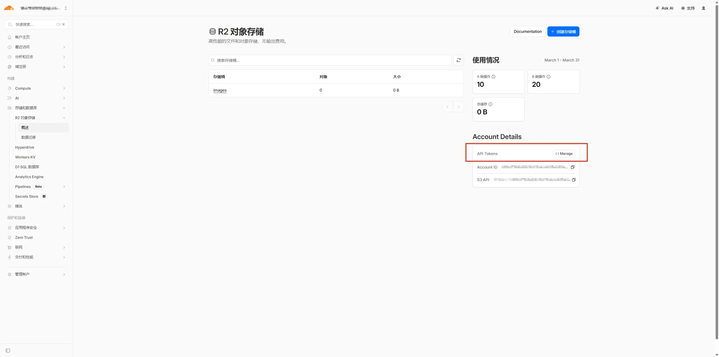Click the total storage info icon
This screenshot has width=719, height=357.
[x=490, y=104]
